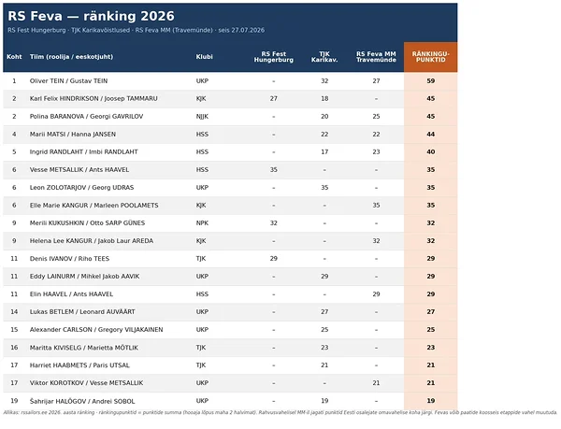The image size is (561, 429).
Task: Click the Allikas source footnote text
Action: (x=280, y=412)
